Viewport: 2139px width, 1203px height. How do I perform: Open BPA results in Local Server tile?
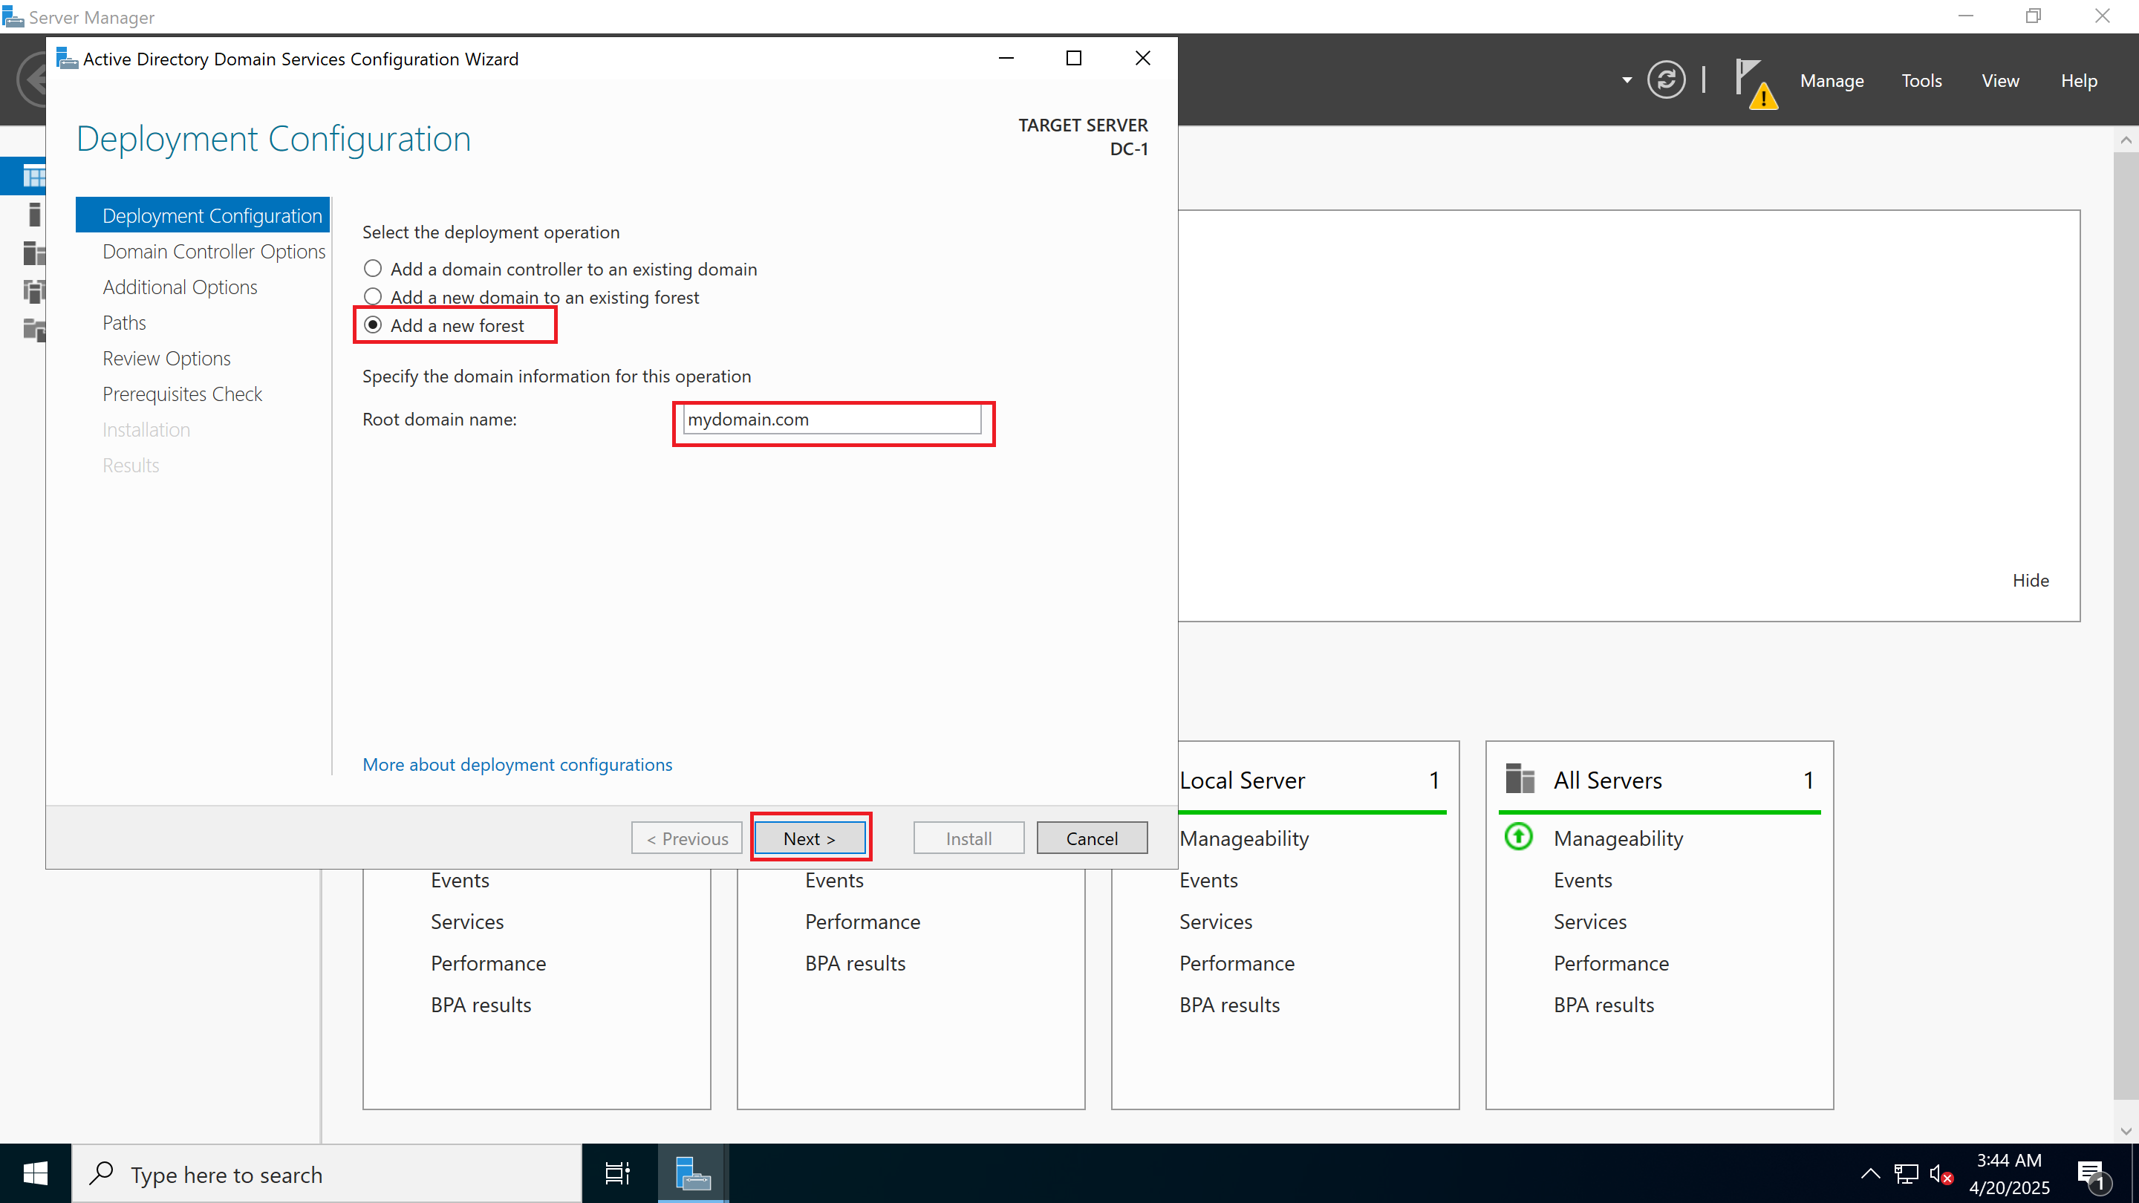coord(1230,1005)
